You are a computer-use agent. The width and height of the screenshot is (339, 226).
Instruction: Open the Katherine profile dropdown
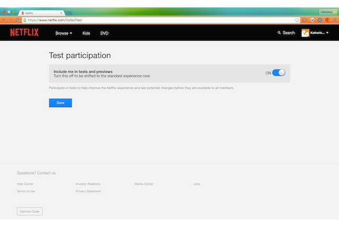(319, 33)
